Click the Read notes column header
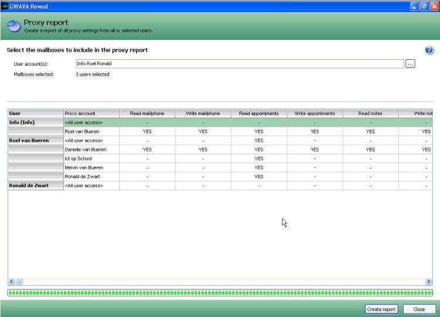Image resolution: width=440 pixels, height=317 pixels. [x=370, y=113]
